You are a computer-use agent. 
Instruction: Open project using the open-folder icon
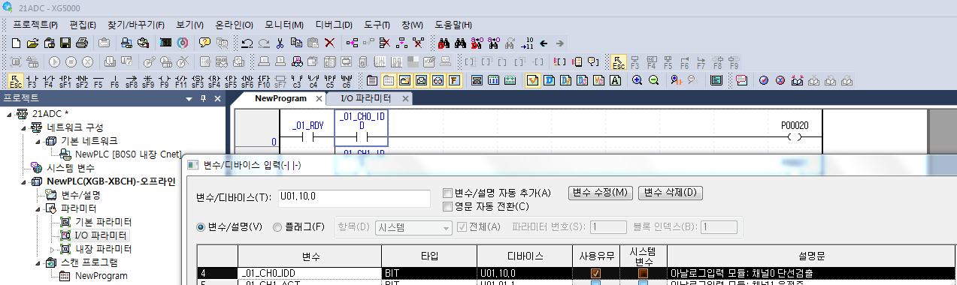pyautogui.click(x=33, y=43)
